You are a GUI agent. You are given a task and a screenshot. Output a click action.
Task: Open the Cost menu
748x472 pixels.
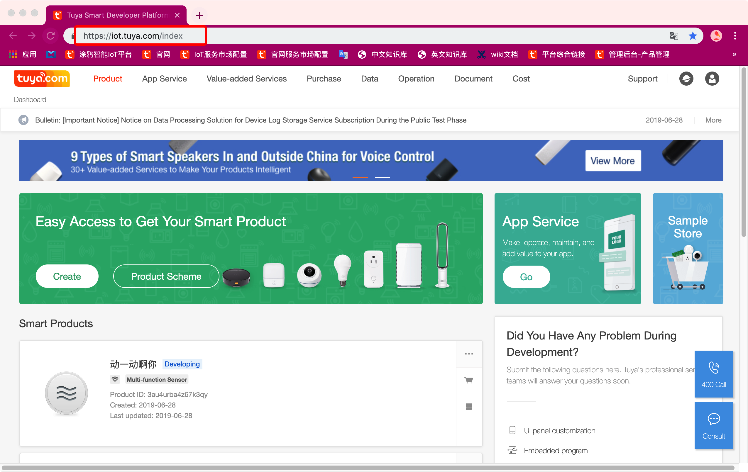521,79
